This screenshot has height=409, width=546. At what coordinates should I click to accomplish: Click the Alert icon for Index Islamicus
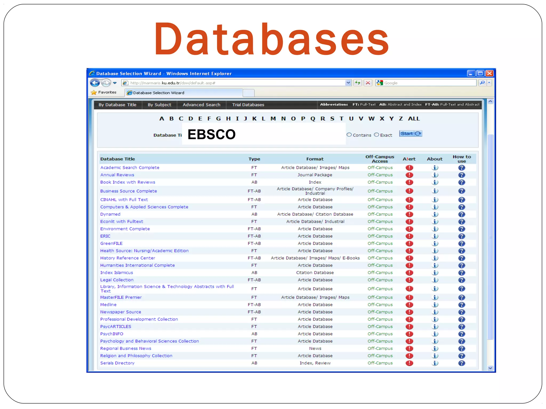(x=409, y=273)
